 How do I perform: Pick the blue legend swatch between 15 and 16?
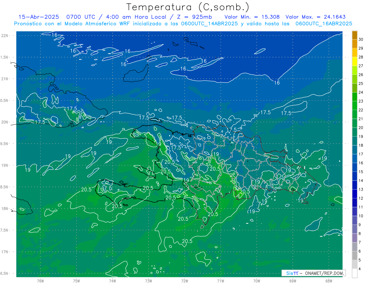point(355,167)
